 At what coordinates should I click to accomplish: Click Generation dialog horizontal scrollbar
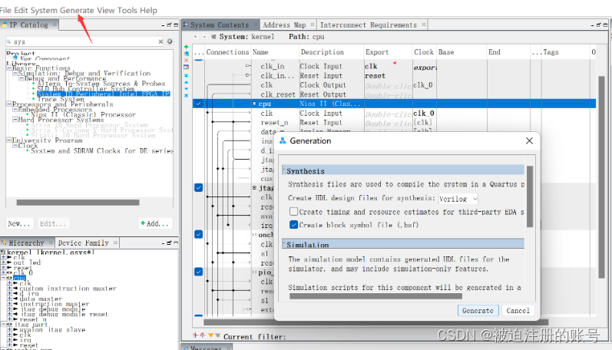(x=375, y=296)
